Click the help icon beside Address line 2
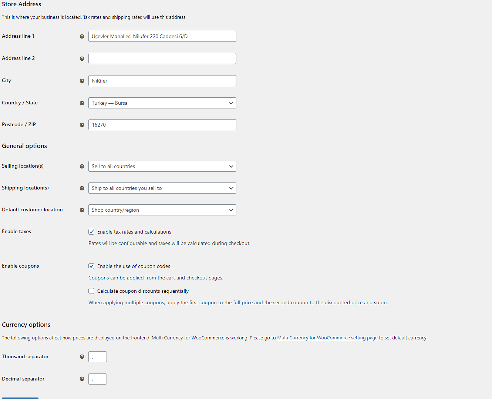Screen dimensions: 492x399 click(82, 58)
